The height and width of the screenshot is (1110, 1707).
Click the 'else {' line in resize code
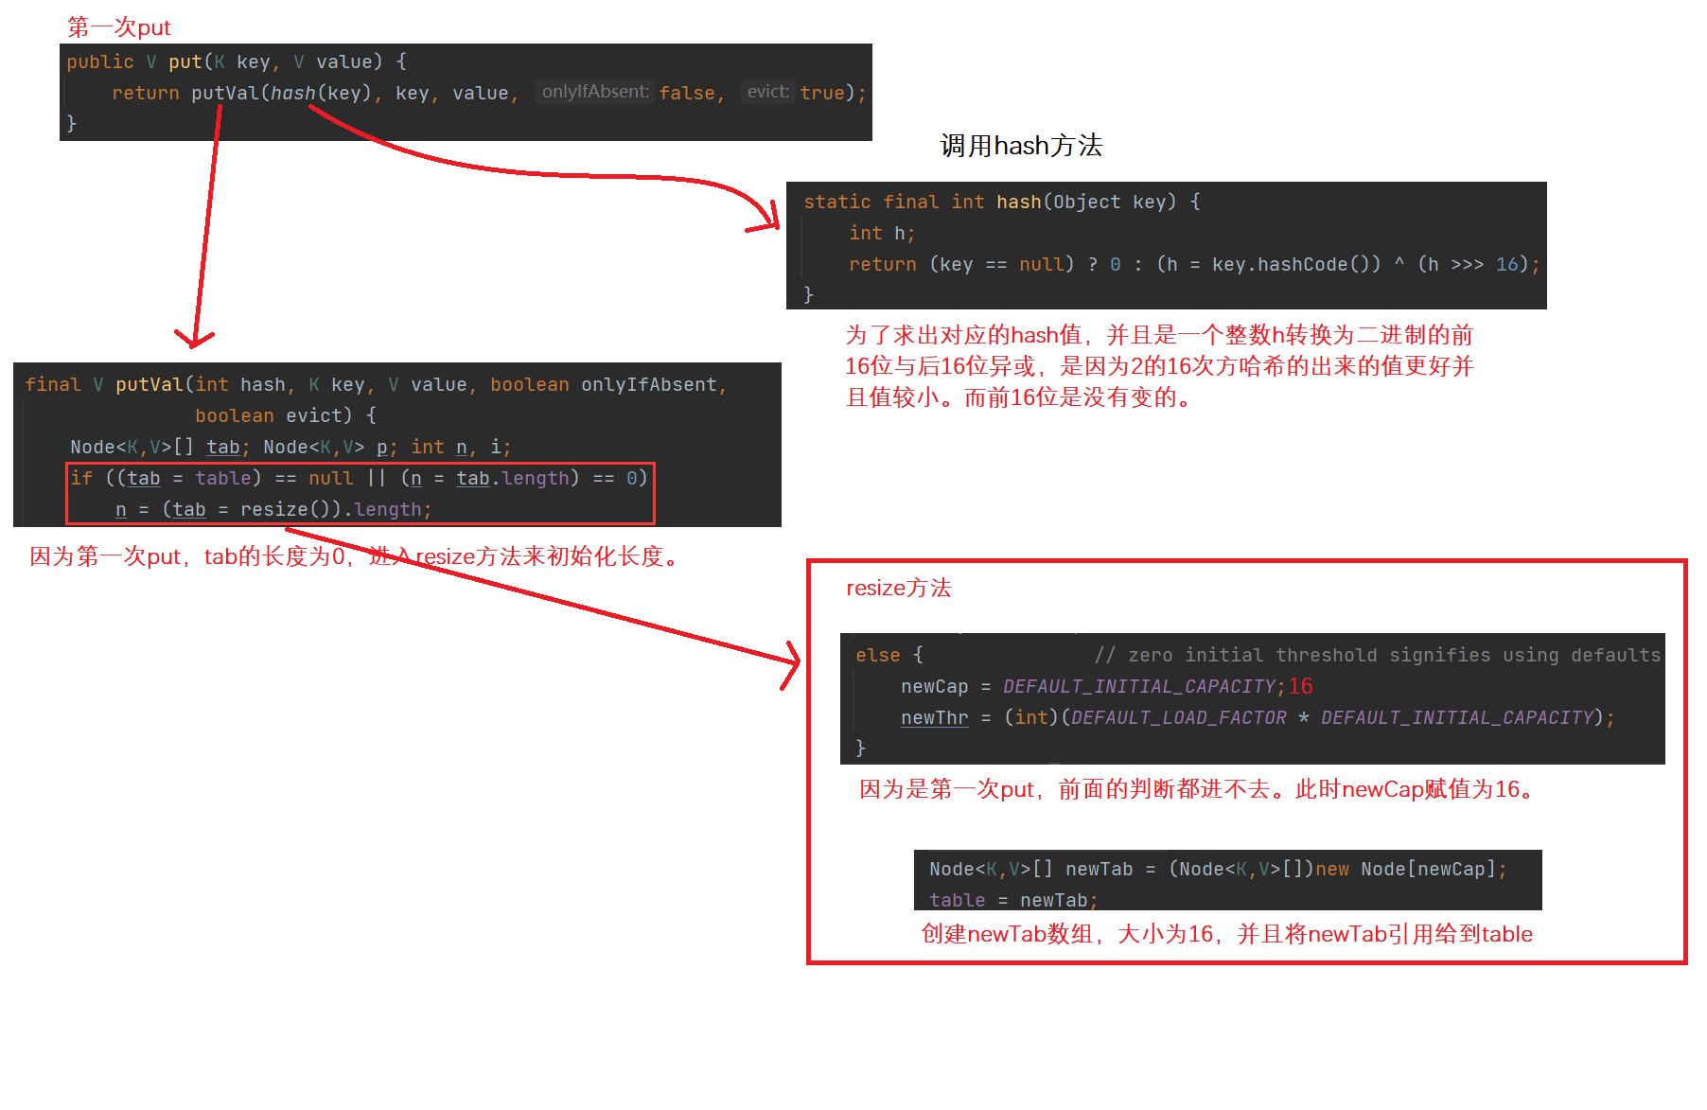coord(889,655)
